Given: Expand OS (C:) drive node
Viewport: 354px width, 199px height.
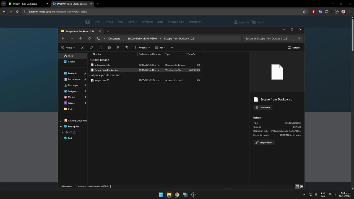Looking at the screenshot, I should pos(63,132).
